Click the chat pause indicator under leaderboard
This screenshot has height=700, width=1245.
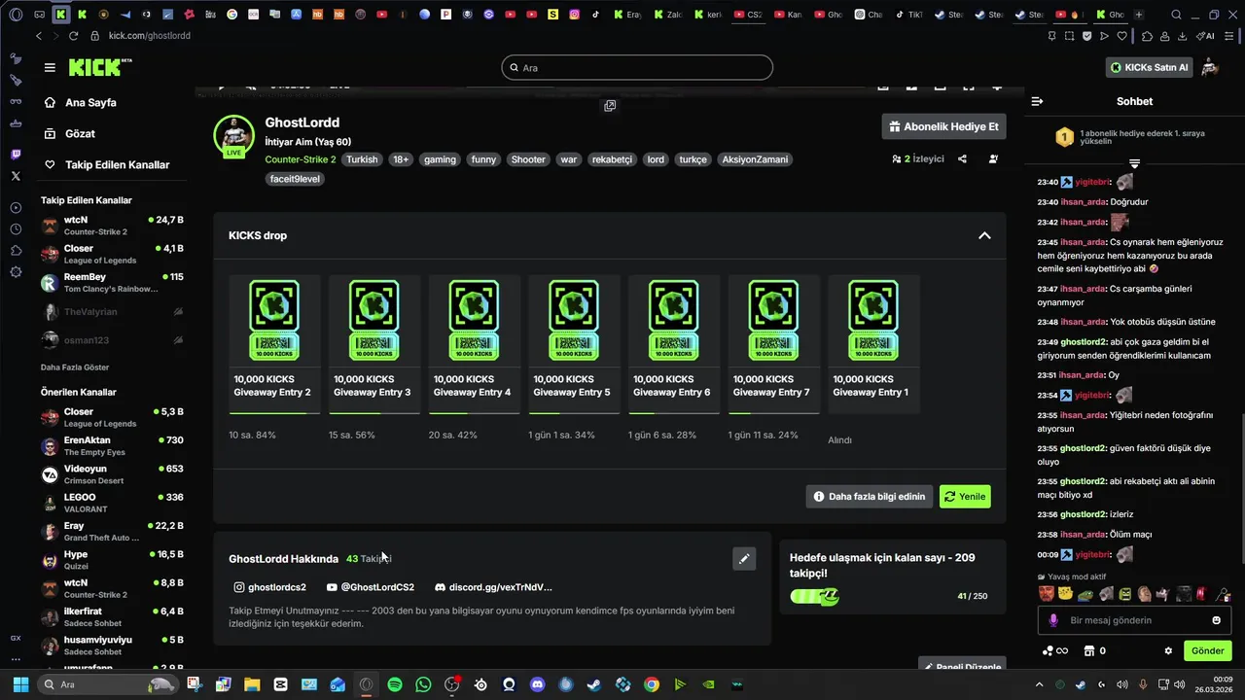click(1134, 162)
